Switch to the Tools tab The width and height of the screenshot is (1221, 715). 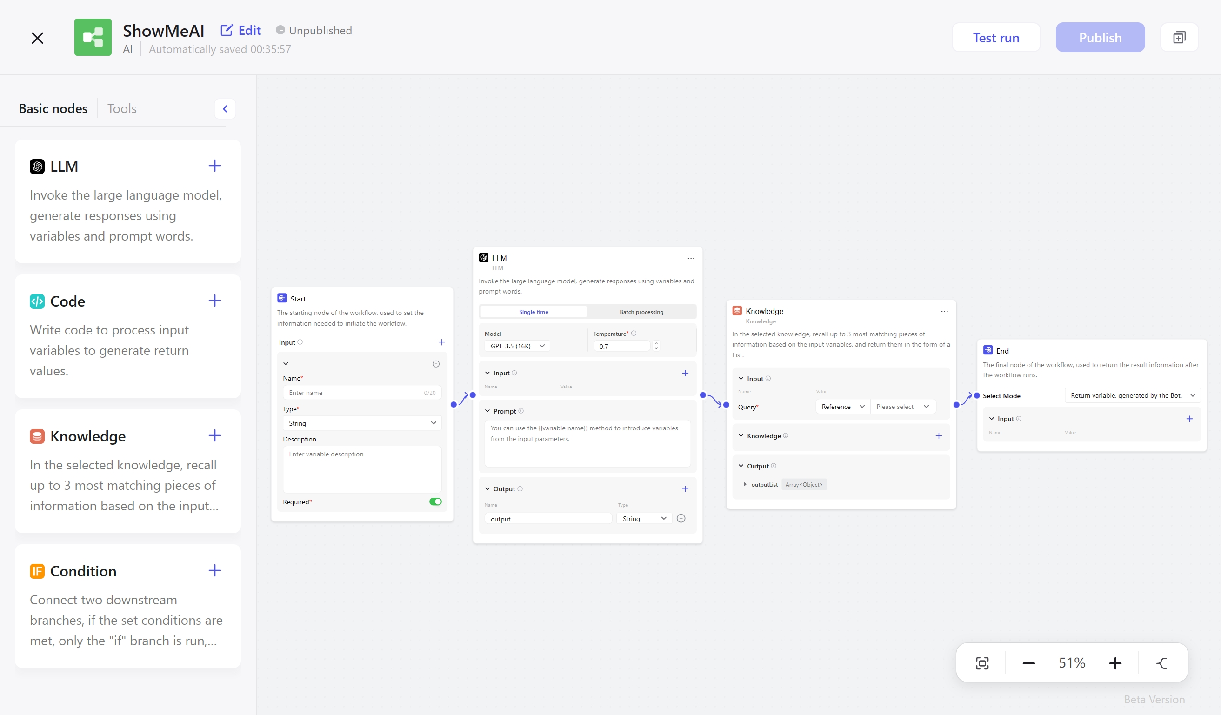tap(121, 108)
